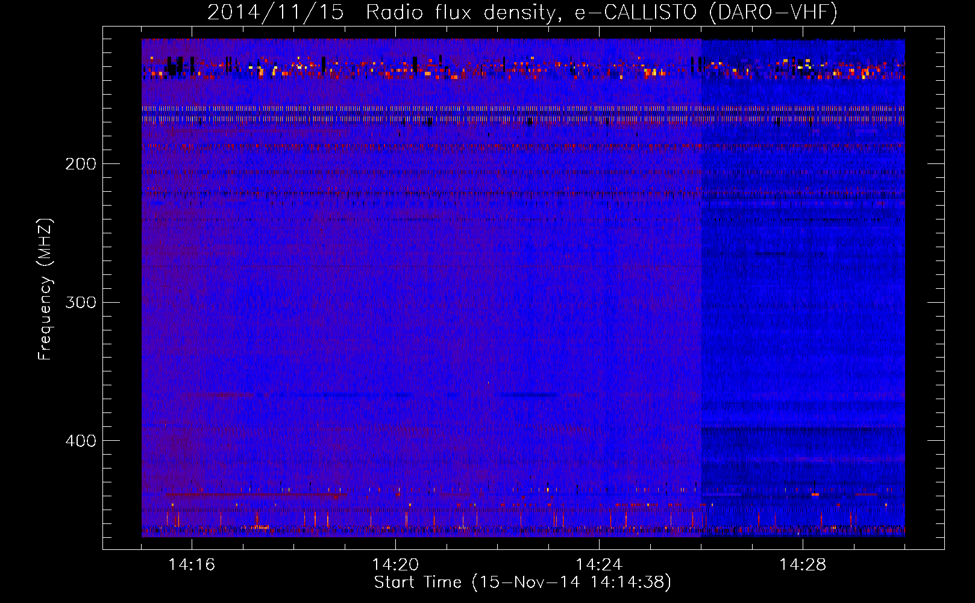
Task: Click the 400 frequency tick label
Action: [x=80, y=441]
